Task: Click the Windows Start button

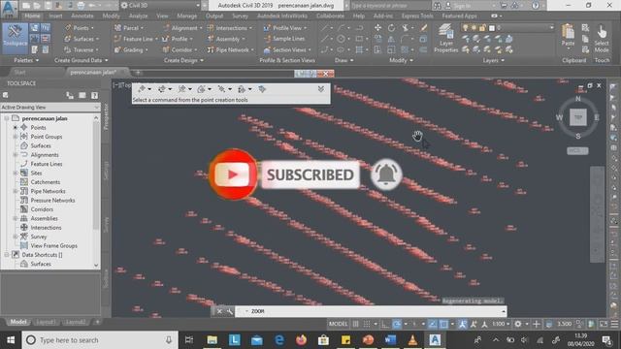Action: (11, 340)
